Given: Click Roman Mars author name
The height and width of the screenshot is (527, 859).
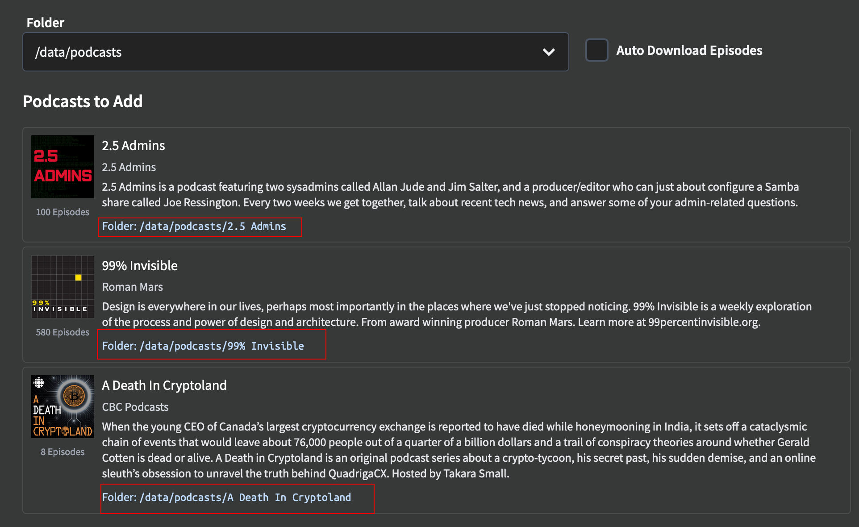Looking at the screenshot, I should [x=132, y=287].
